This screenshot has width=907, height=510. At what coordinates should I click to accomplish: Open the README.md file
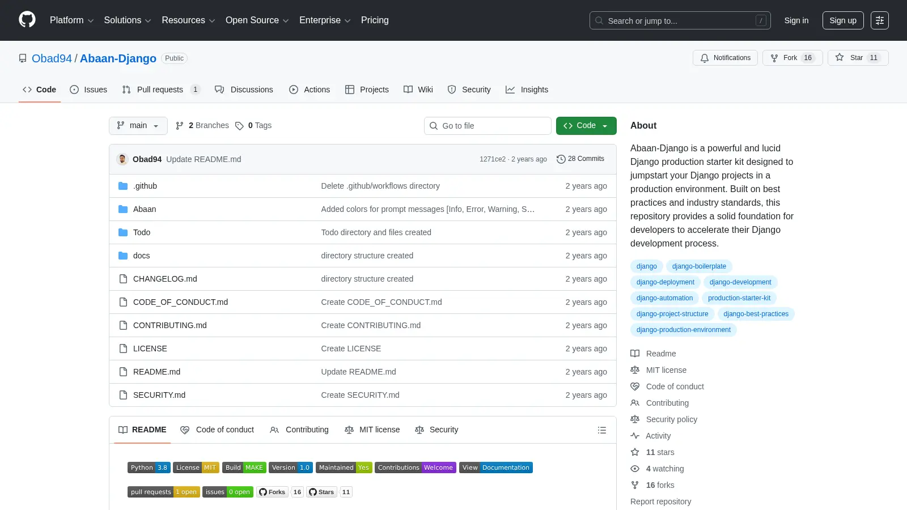[156, 372]
